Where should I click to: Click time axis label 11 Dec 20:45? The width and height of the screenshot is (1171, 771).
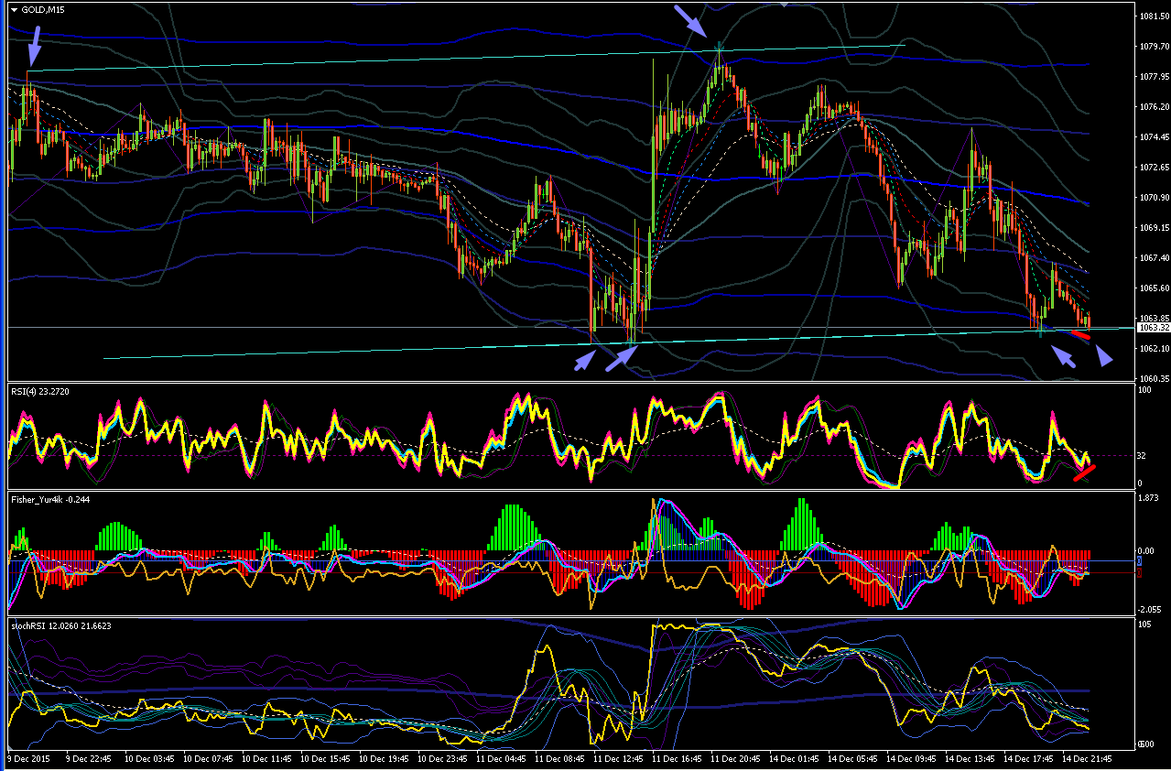click(x=736, y=759)
